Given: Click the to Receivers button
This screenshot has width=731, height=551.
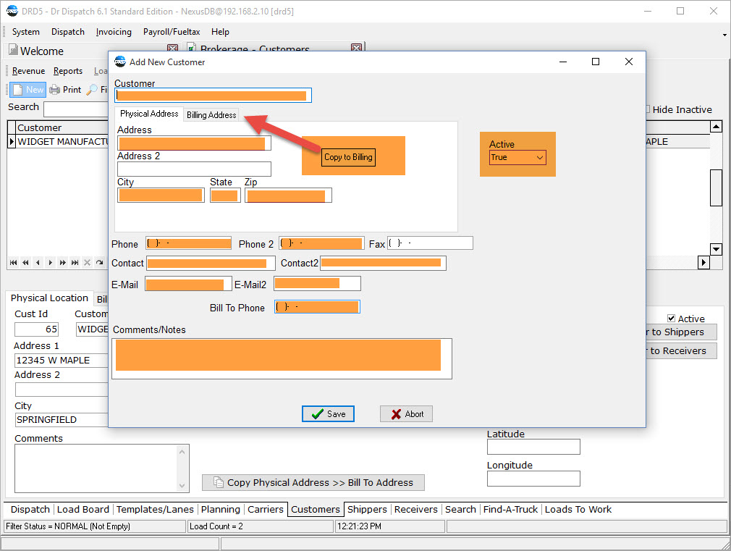Looking at the screenshot, I should [x=680, y=350].
